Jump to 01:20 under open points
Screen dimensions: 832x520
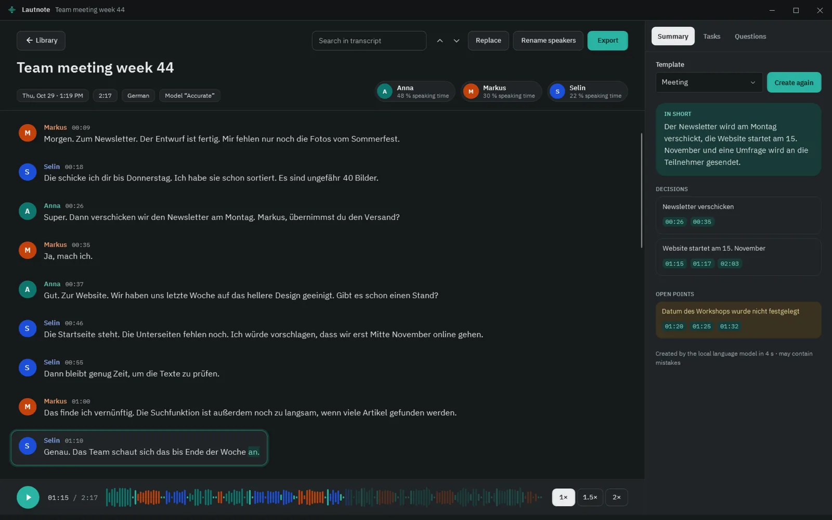[674, 327]
